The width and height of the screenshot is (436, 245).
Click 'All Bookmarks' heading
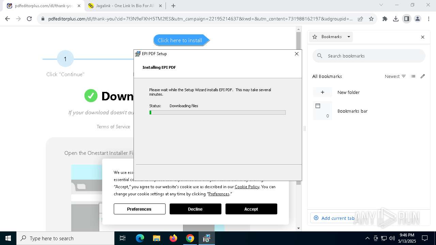click(327, 76)
